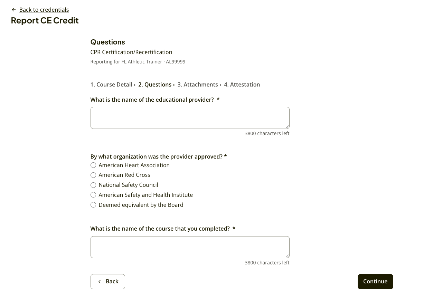The image size is (433, 303).
Task: Jump to 4. Attestation step
Action: [x=242, y=84]
